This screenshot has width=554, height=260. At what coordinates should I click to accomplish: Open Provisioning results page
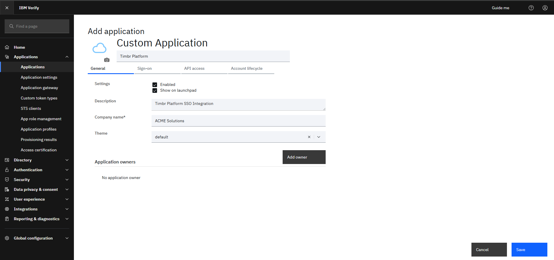point(37,140)
